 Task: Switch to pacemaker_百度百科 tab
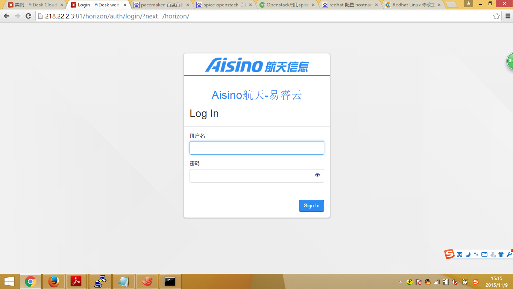(161, 5)
